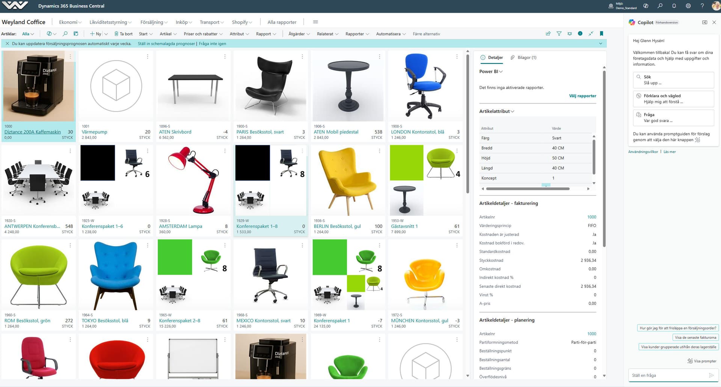Image resolution: width=721 pixels, height=387 pixels.
Task: Click the collapse arrows icon in toolbar
Action: [591, 34]
